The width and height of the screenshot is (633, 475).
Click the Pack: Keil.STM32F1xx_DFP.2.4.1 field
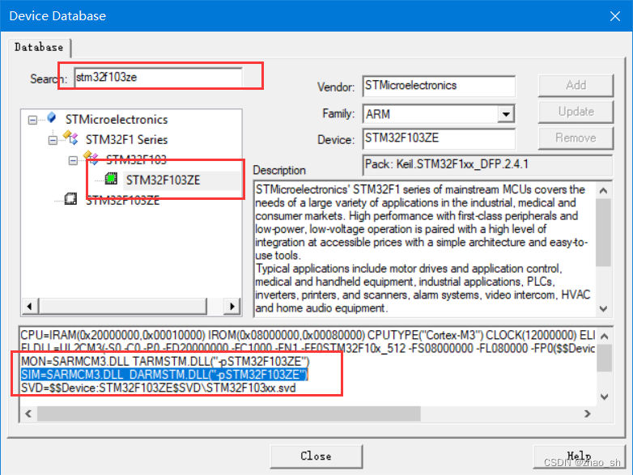[x=487, y=164]
